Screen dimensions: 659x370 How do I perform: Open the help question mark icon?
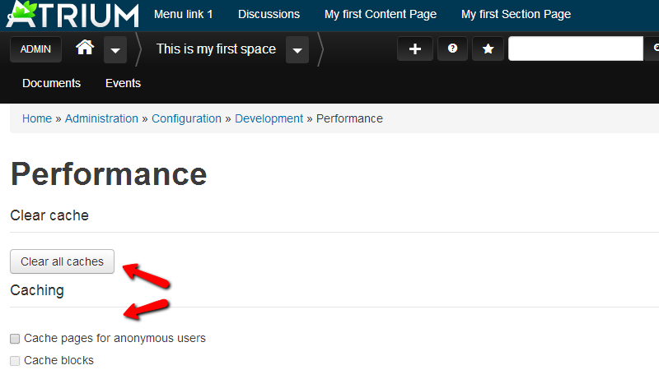(x=453, y=49)
